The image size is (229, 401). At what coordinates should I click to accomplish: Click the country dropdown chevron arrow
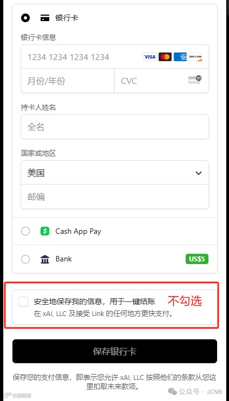[199, 173]
